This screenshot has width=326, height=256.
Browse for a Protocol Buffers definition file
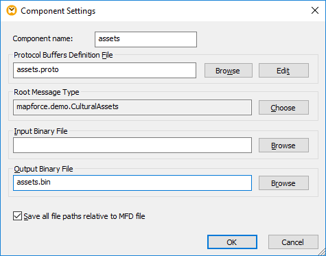tap(229, 71)
